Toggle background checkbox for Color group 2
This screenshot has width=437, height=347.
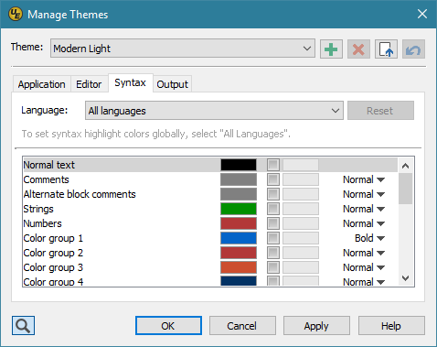(x=273, y=253)
